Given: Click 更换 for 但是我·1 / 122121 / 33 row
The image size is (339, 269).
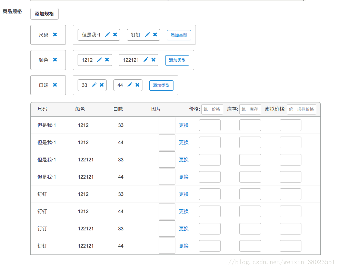Looking at the screenshot, I should (184, 160).
